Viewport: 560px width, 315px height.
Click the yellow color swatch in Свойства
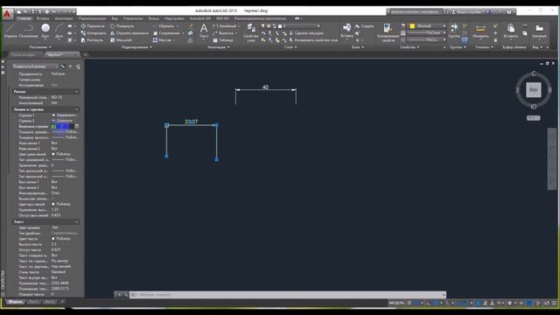412,26
